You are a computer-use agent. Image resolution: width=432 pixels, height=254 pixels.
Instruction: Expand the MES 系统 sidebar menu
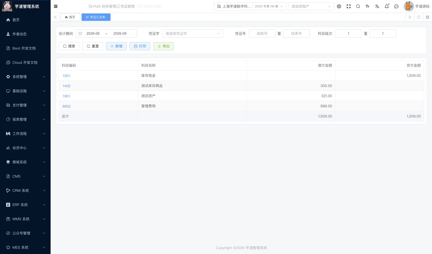(x=25, y=247)
